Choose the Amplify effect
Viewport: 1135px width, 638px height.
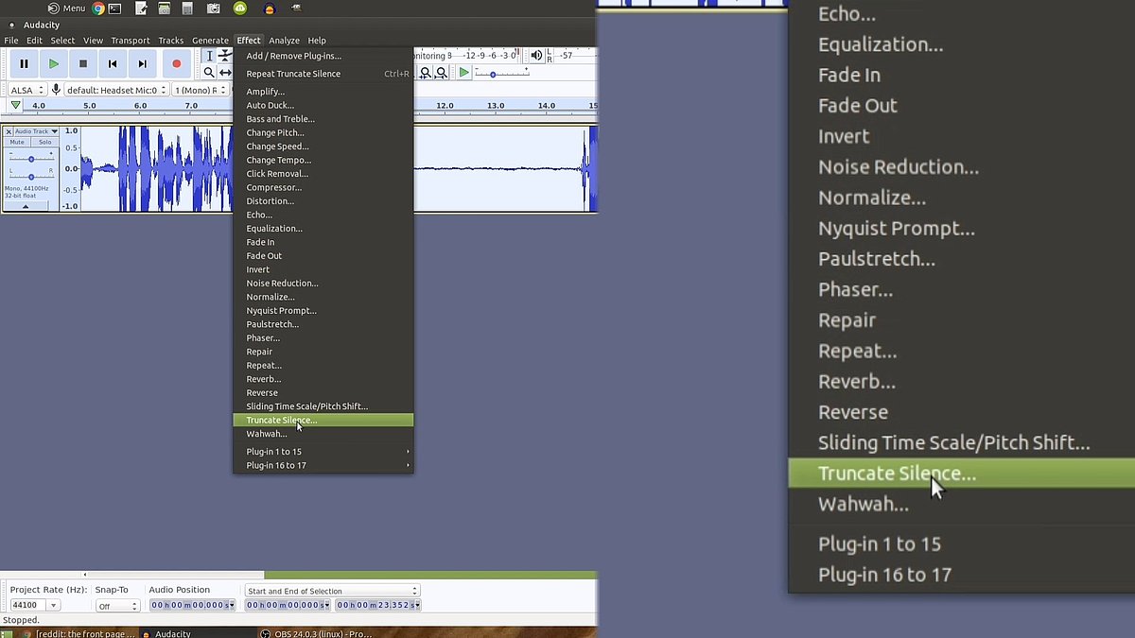pos(323,92)
